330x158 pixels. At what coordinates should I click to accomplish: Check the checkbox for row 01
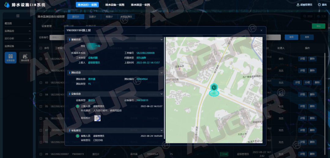(x=41, y=59)
